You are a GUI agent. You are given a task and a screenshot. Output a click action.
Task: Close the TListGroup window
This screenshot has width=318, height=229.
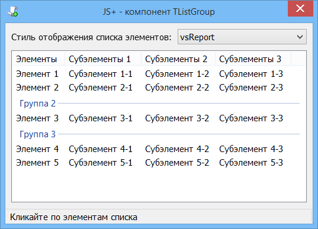pos(300,8)
